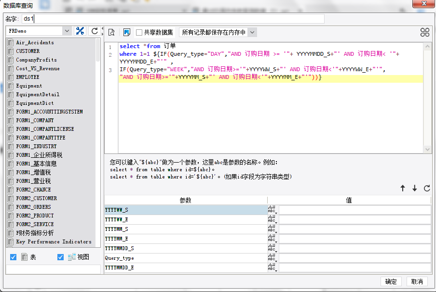
Task: Click the preview query magnifier icon
Action: click(x=111, y=32)
